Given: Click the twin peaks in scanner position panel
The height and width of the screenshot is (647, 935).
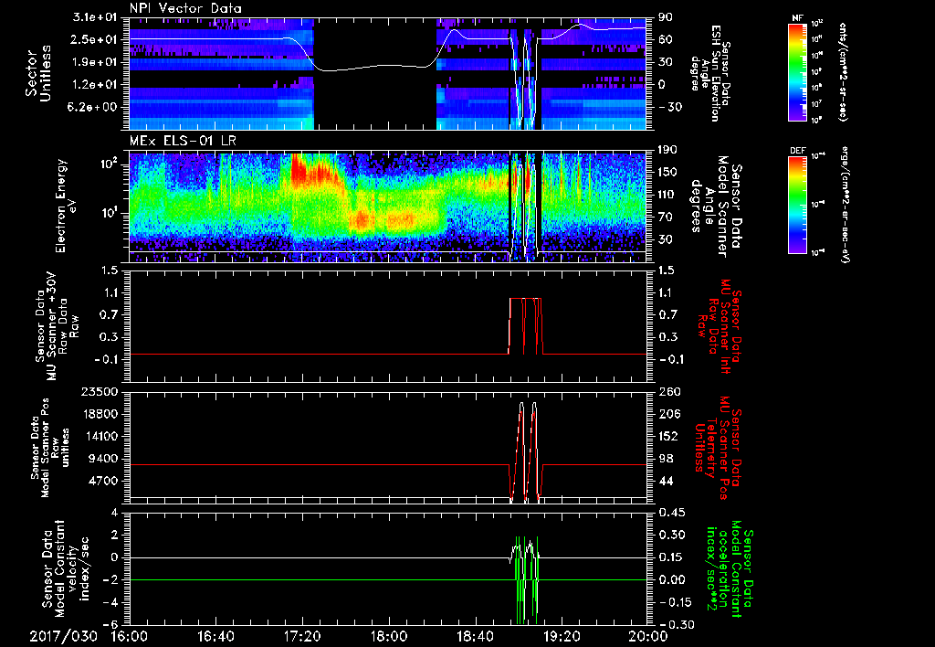Looking at the screenshot, I should pyautogui.click(x=527, y=451).
